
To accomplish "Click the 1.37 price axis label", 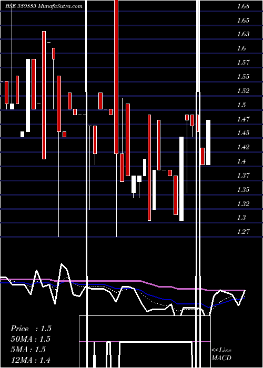I will 243,175.
